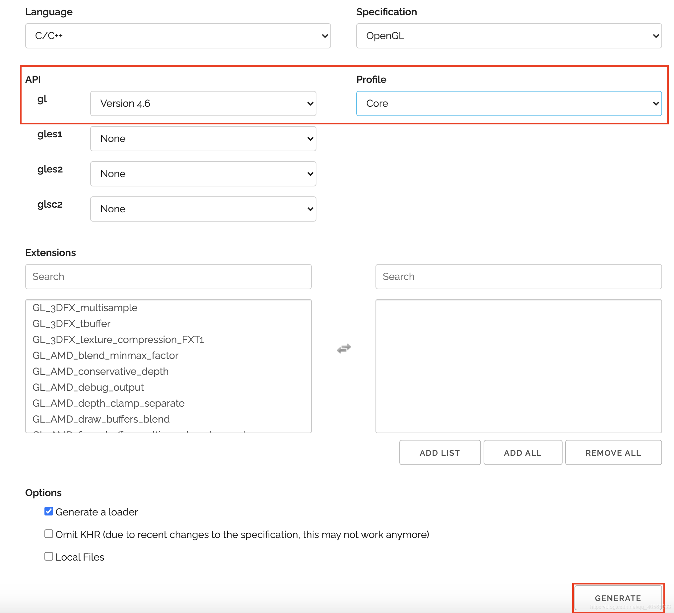674x613 pixels.
Task: Open the Specification dropdown showing OpenGL
Action: click(x=508, y=36)
